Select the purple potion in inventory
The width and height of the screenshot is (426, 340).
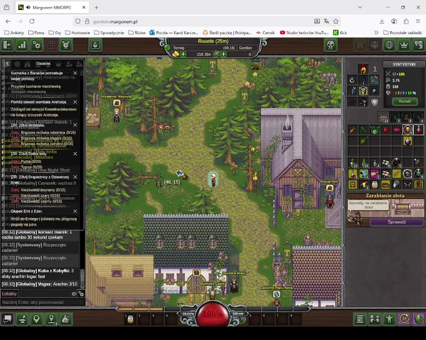click(408, 141)
